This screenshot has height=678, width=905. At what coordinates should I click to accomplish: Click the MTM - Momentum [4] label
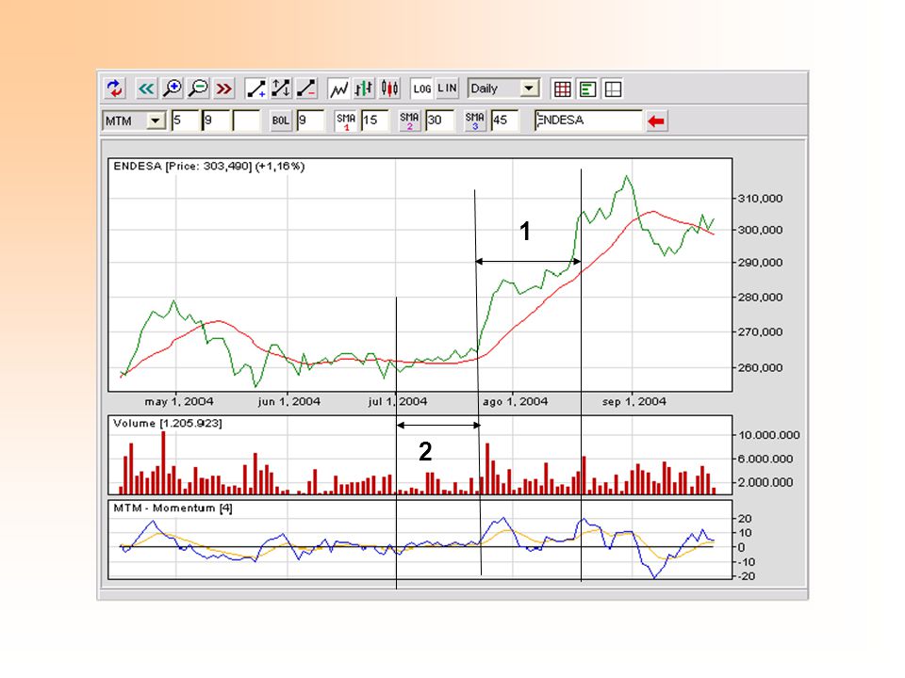(x=173, y=508)
